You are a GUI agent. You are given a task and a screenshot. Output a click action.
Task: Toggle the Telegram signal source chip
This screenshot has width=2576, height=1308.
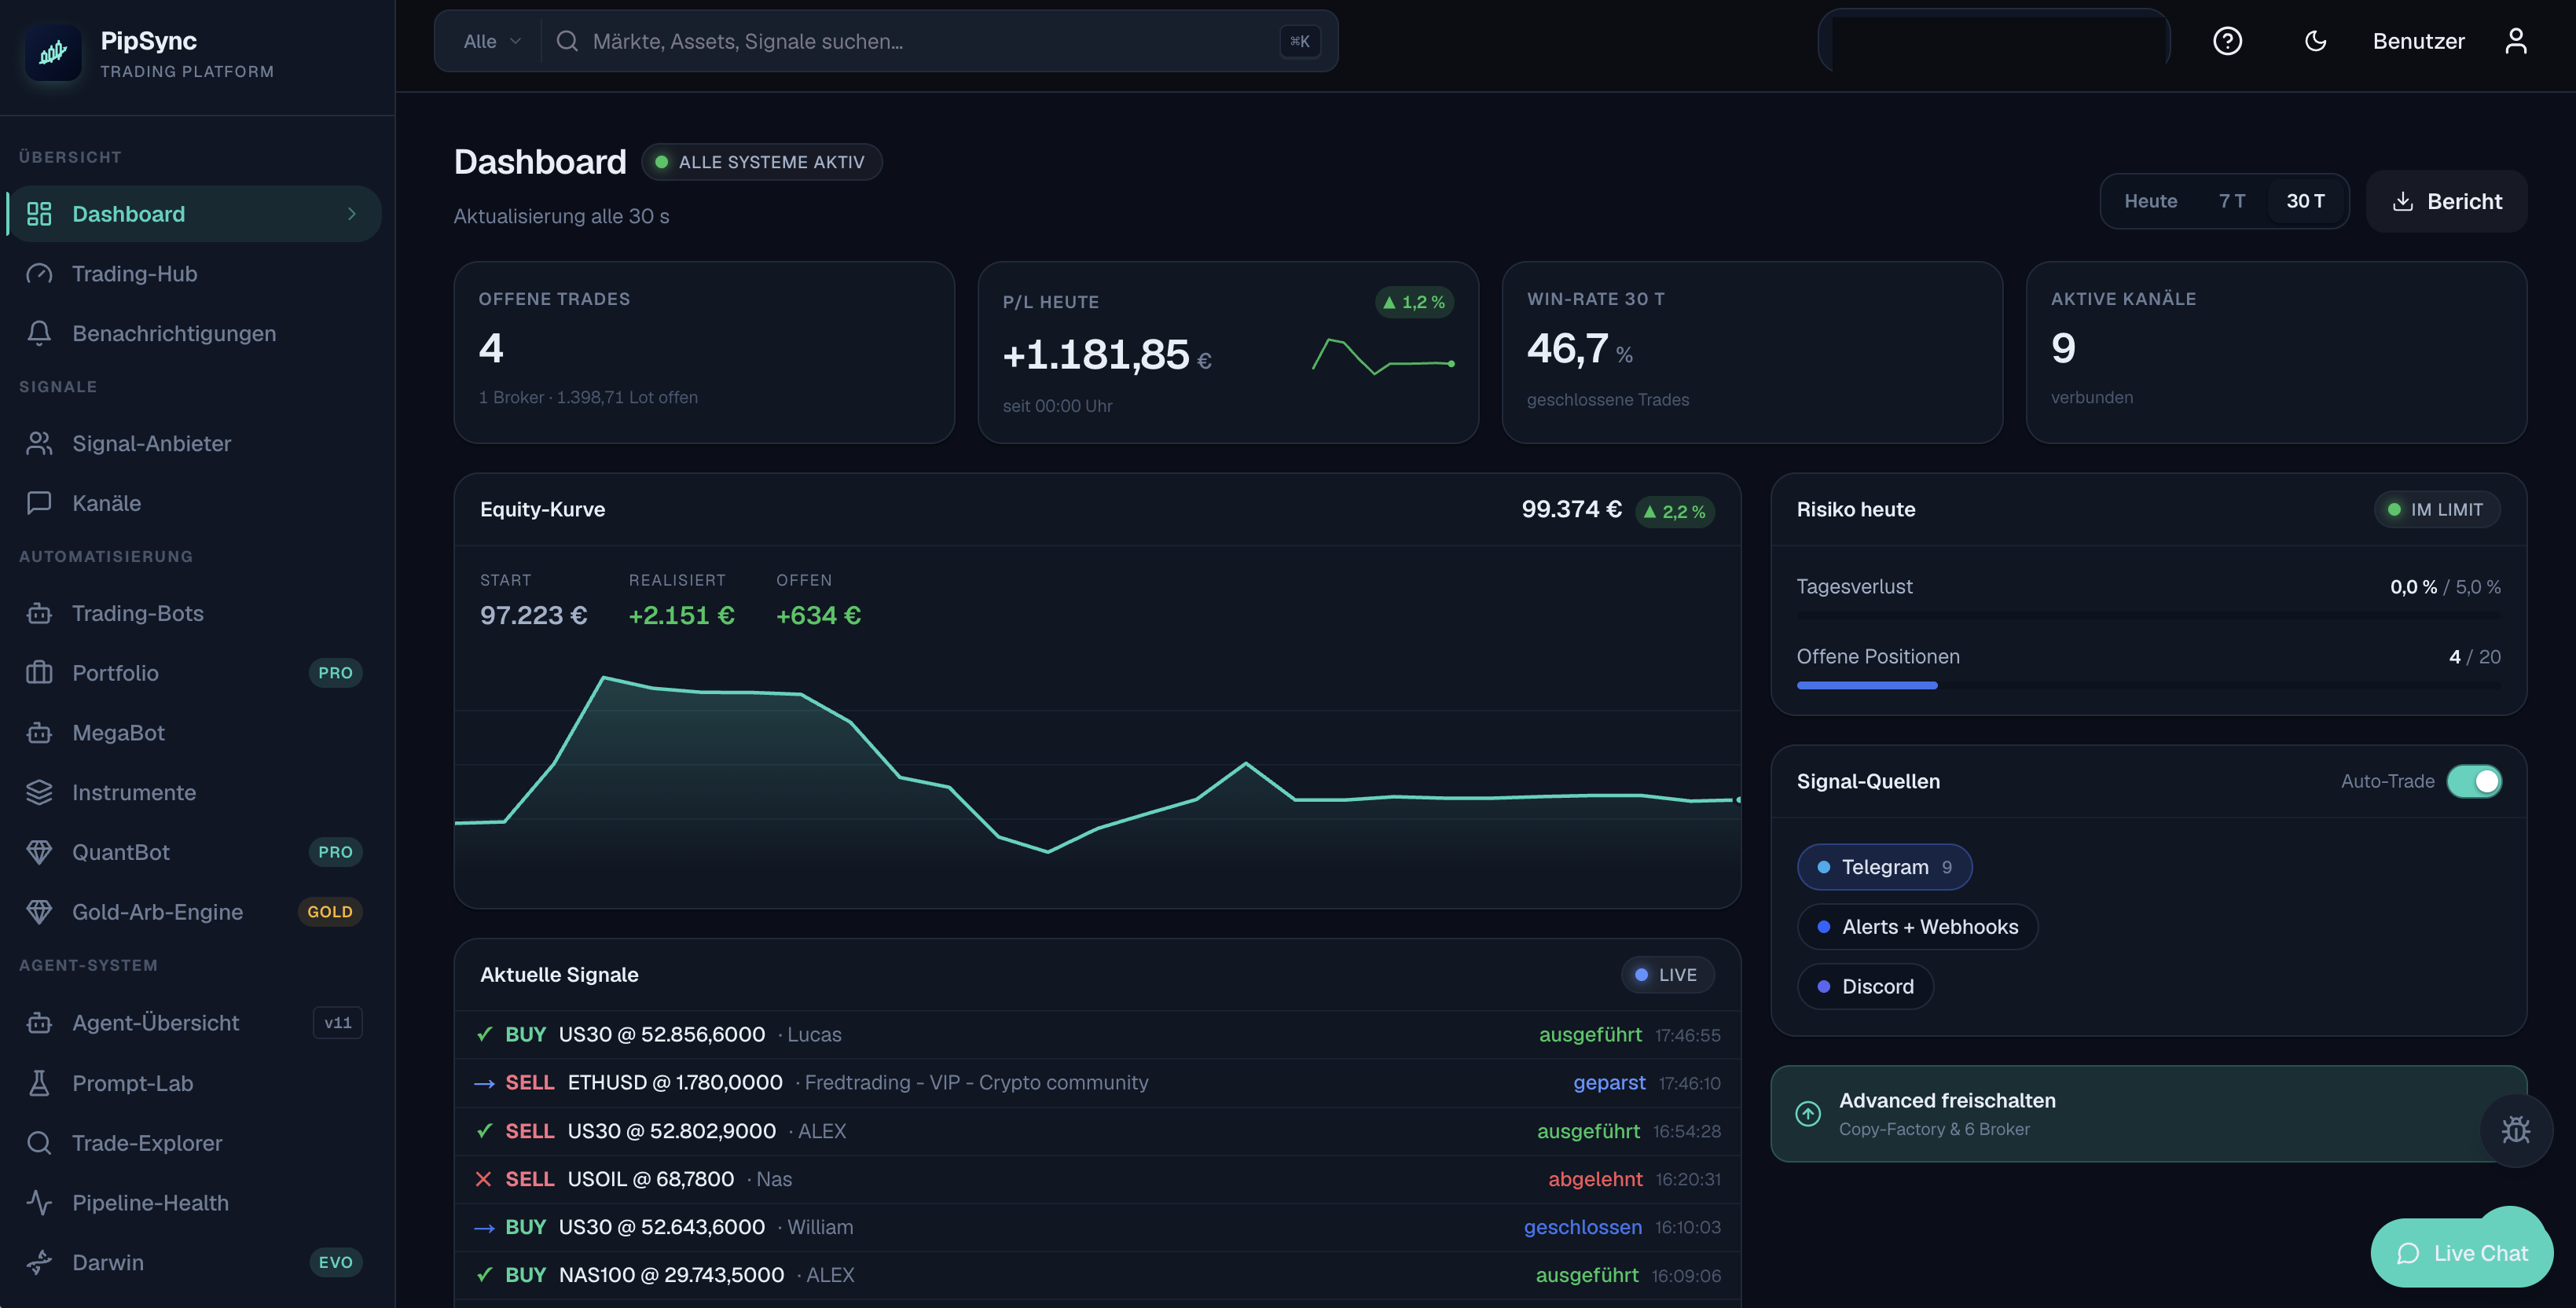point(1884,867)
